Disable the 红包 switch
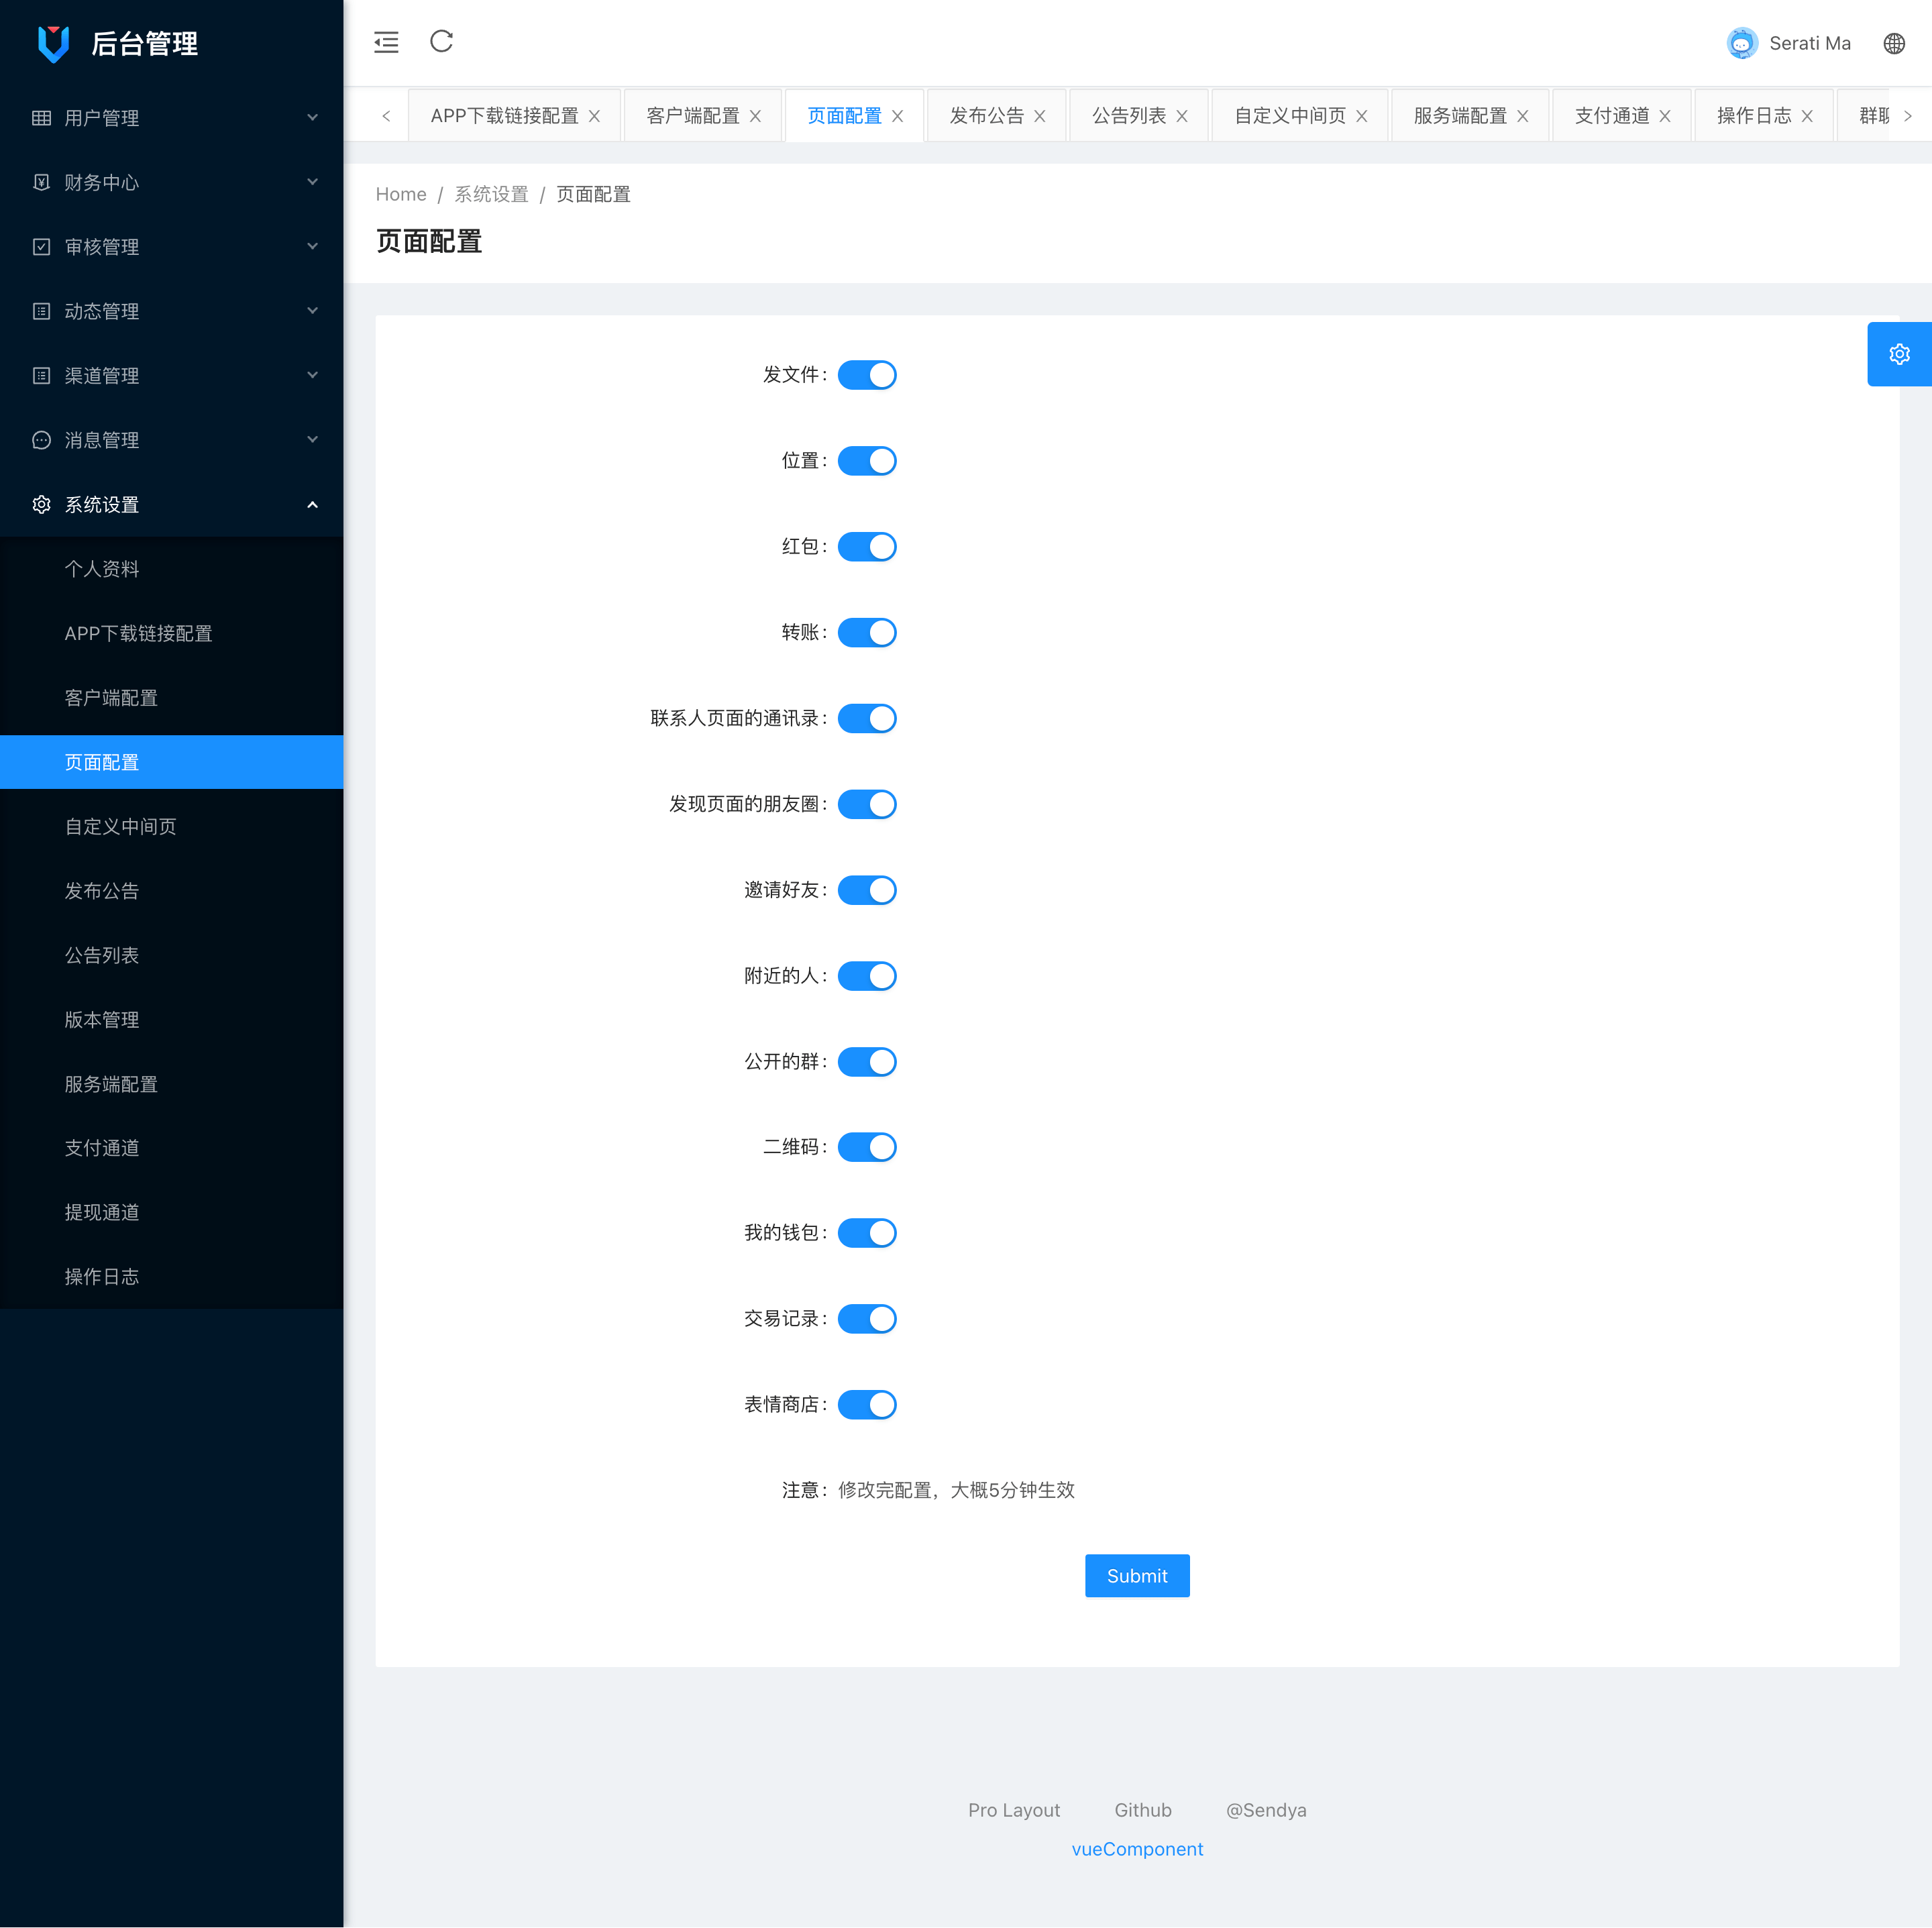The image size is (1932, 1928). 867,547
